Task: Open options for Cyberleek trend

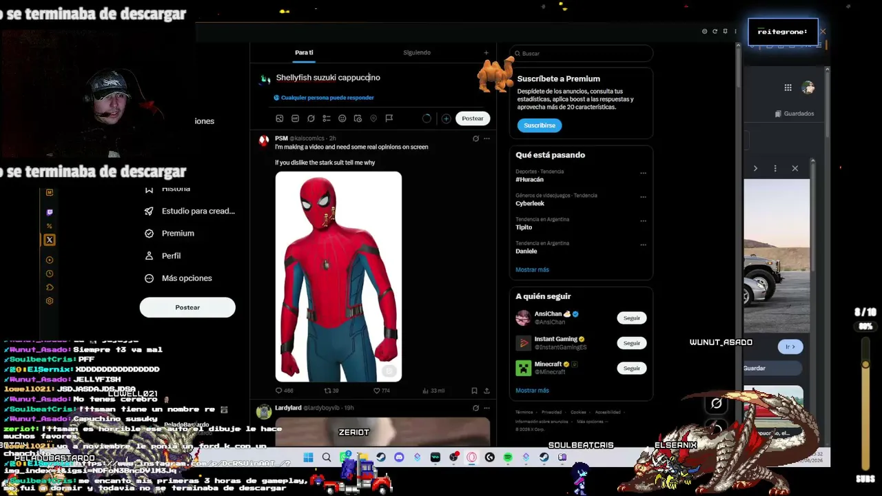Action: 643,197
